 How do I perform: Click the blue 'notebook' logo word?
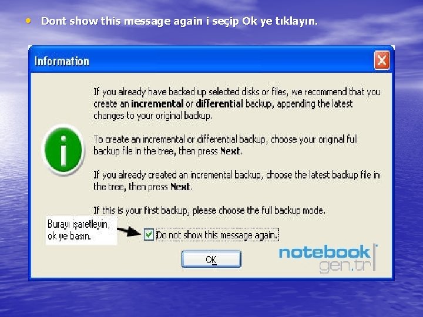(x=324, y=252)
